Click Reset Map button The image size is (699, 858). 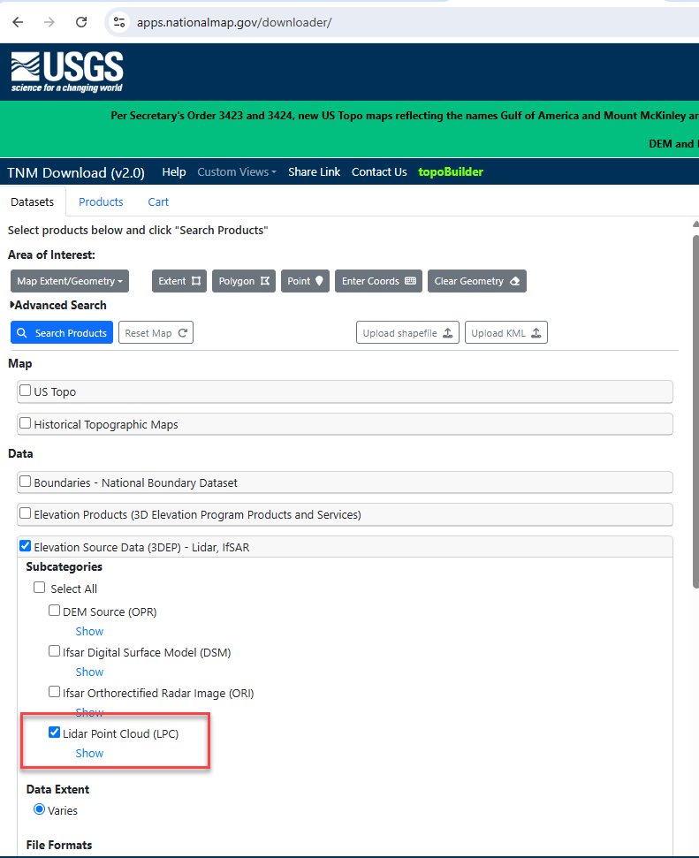coord(156,333)
